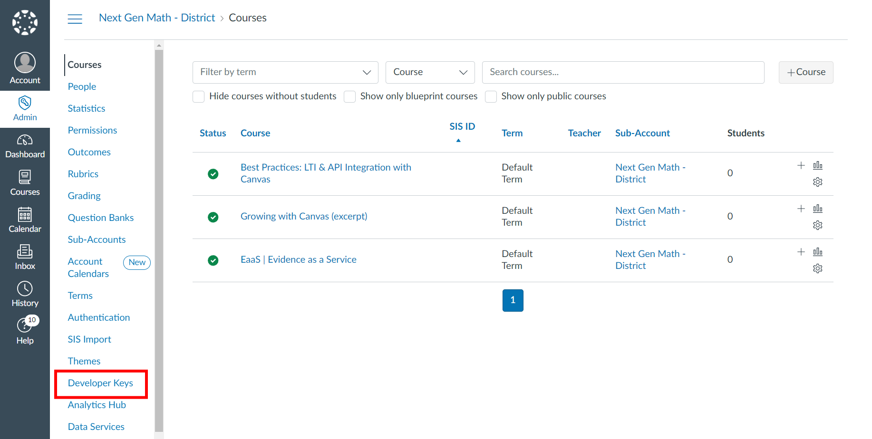This screenshot has height=439, width=872.
Task: Sort table by Course column header
Action: pos(255,134)
